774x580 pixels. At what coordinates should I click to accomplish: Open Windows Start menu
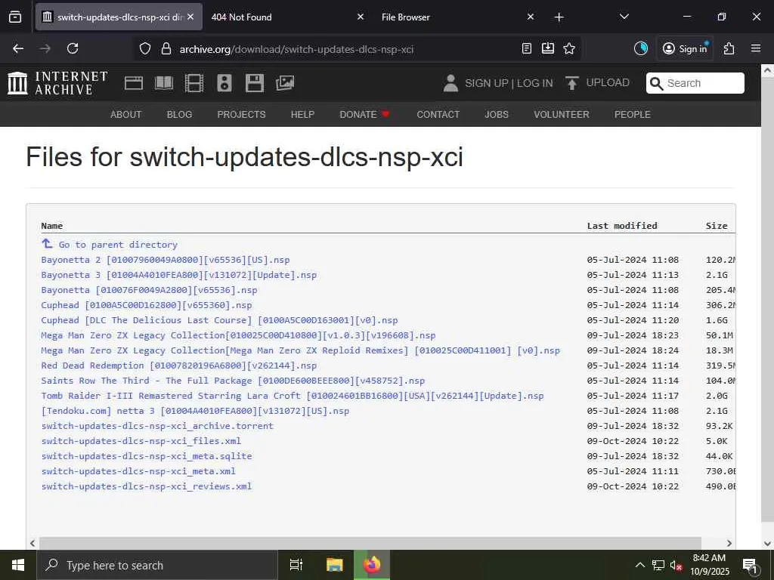click(x=18, y=565)
